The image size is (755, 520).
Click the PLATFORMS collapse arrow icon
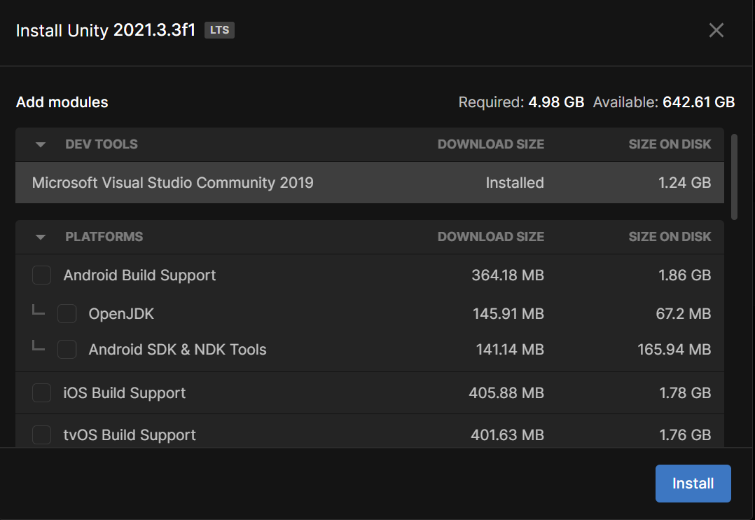[x=40, y=237]
